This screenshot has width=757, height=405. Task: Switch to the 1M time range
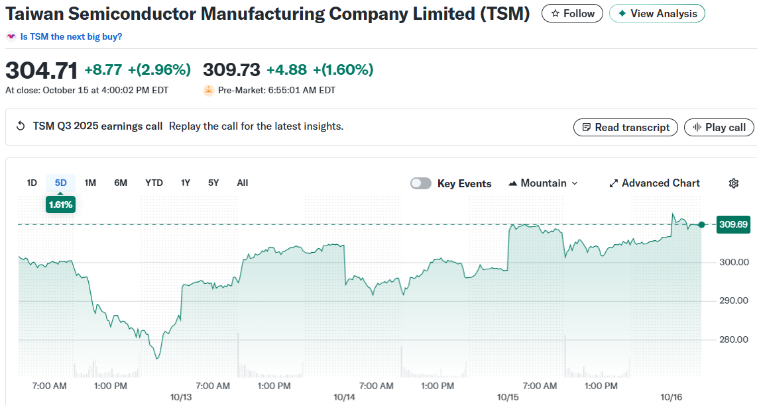tap(90, 183)
